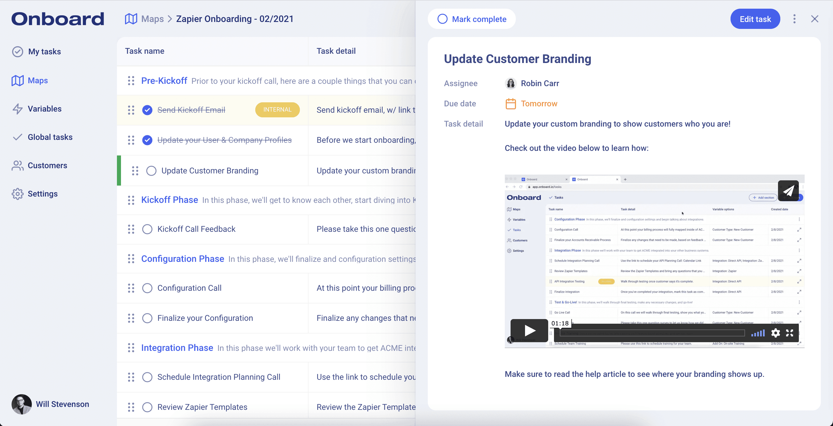Enter fullscreen on the video player
Image resolution: width=833 pixels, height=426 pixels.
pos(790,333)
